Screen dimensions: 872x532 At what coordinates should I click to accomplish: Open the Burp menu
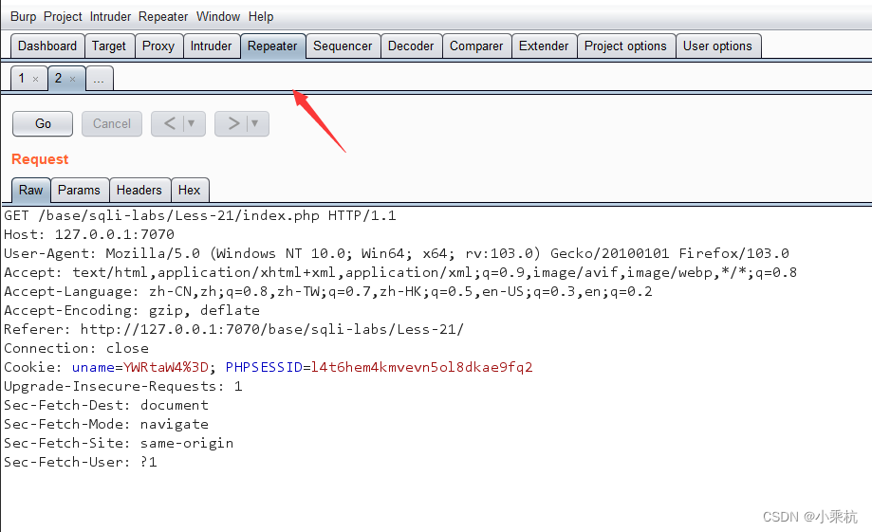[x=23, y=17]
